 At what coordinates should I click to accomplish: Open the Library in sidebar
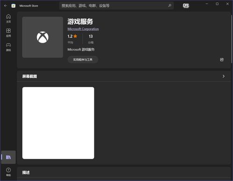pyautogui.click(x=8, y=157)
